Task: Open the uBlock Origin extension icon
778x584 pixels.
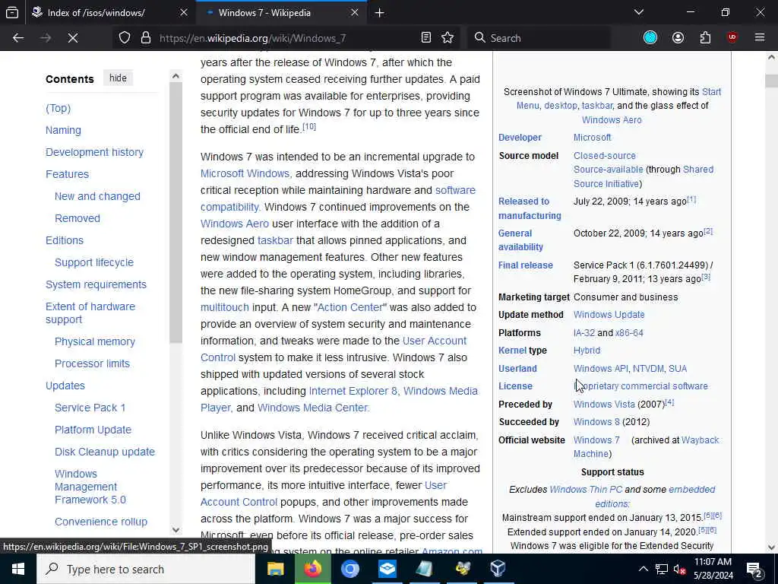Action: coord(732,38)
